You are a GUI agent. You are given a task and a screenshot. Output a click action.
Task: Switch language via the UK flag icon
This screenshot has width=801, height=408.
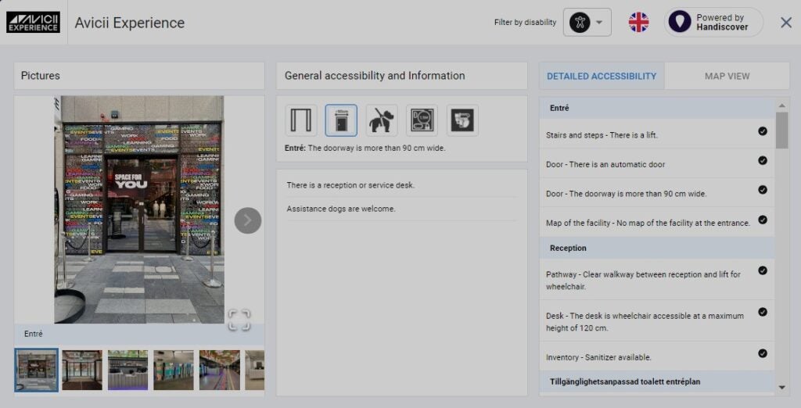click(638, 22)
